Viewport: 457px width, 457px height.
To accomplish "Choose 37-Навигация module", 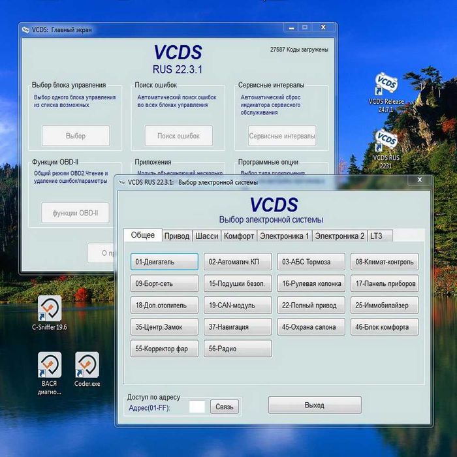I will click(x=238, y=326).
